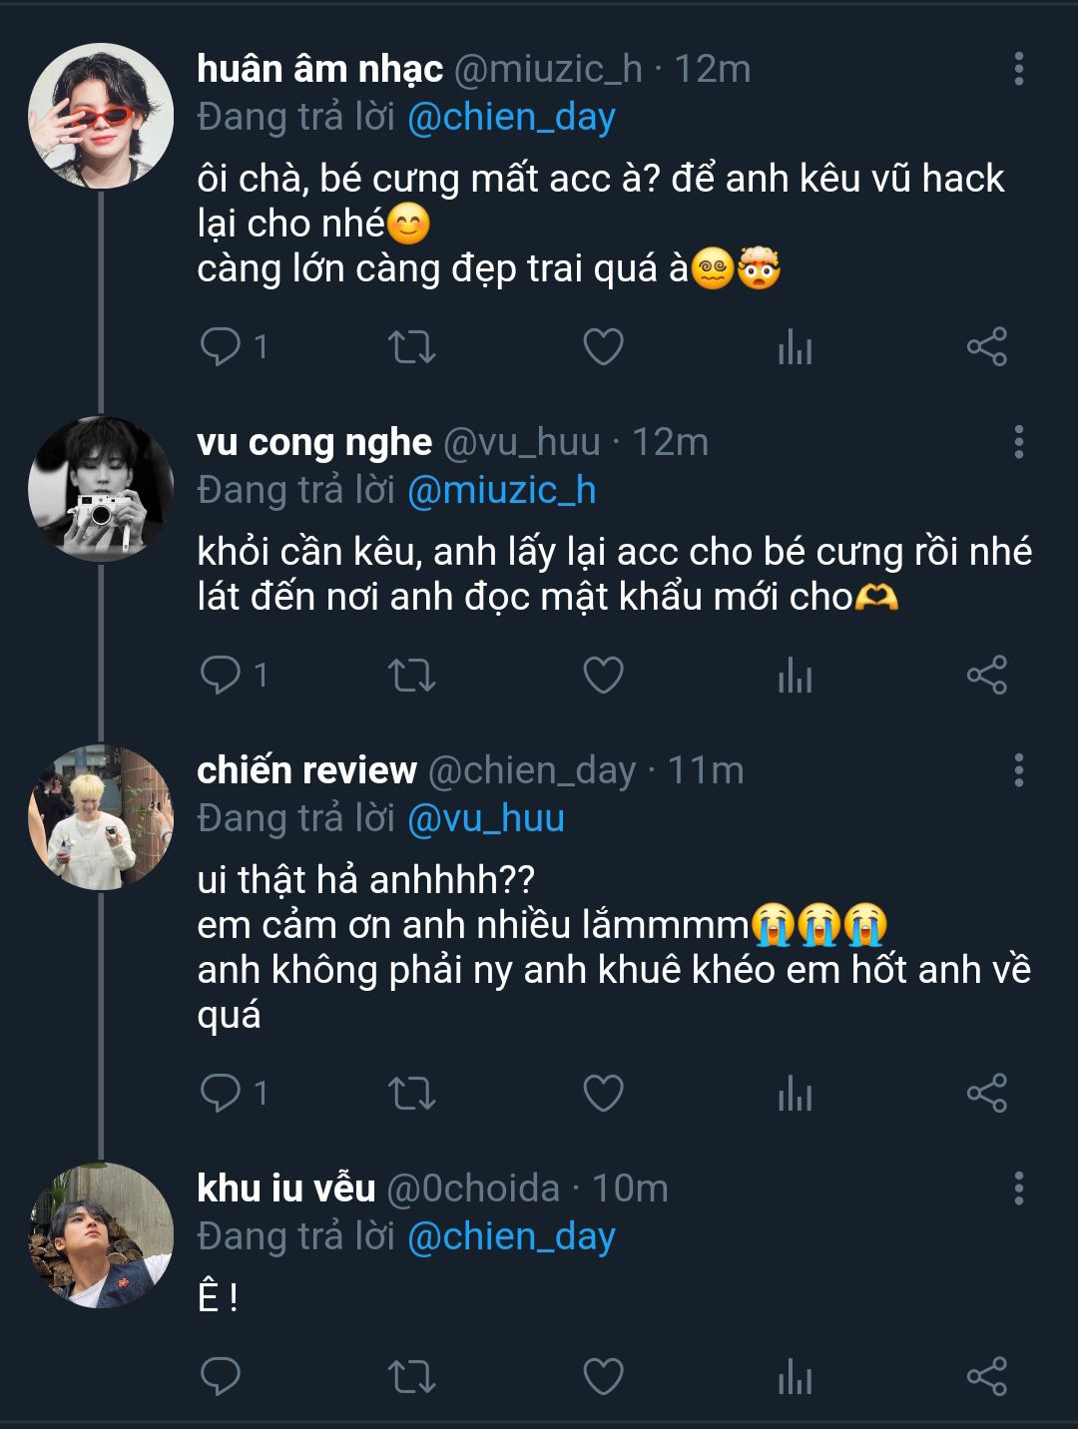
Task: View analytics for chiến review's tweet
Action: coord(795,1094)
